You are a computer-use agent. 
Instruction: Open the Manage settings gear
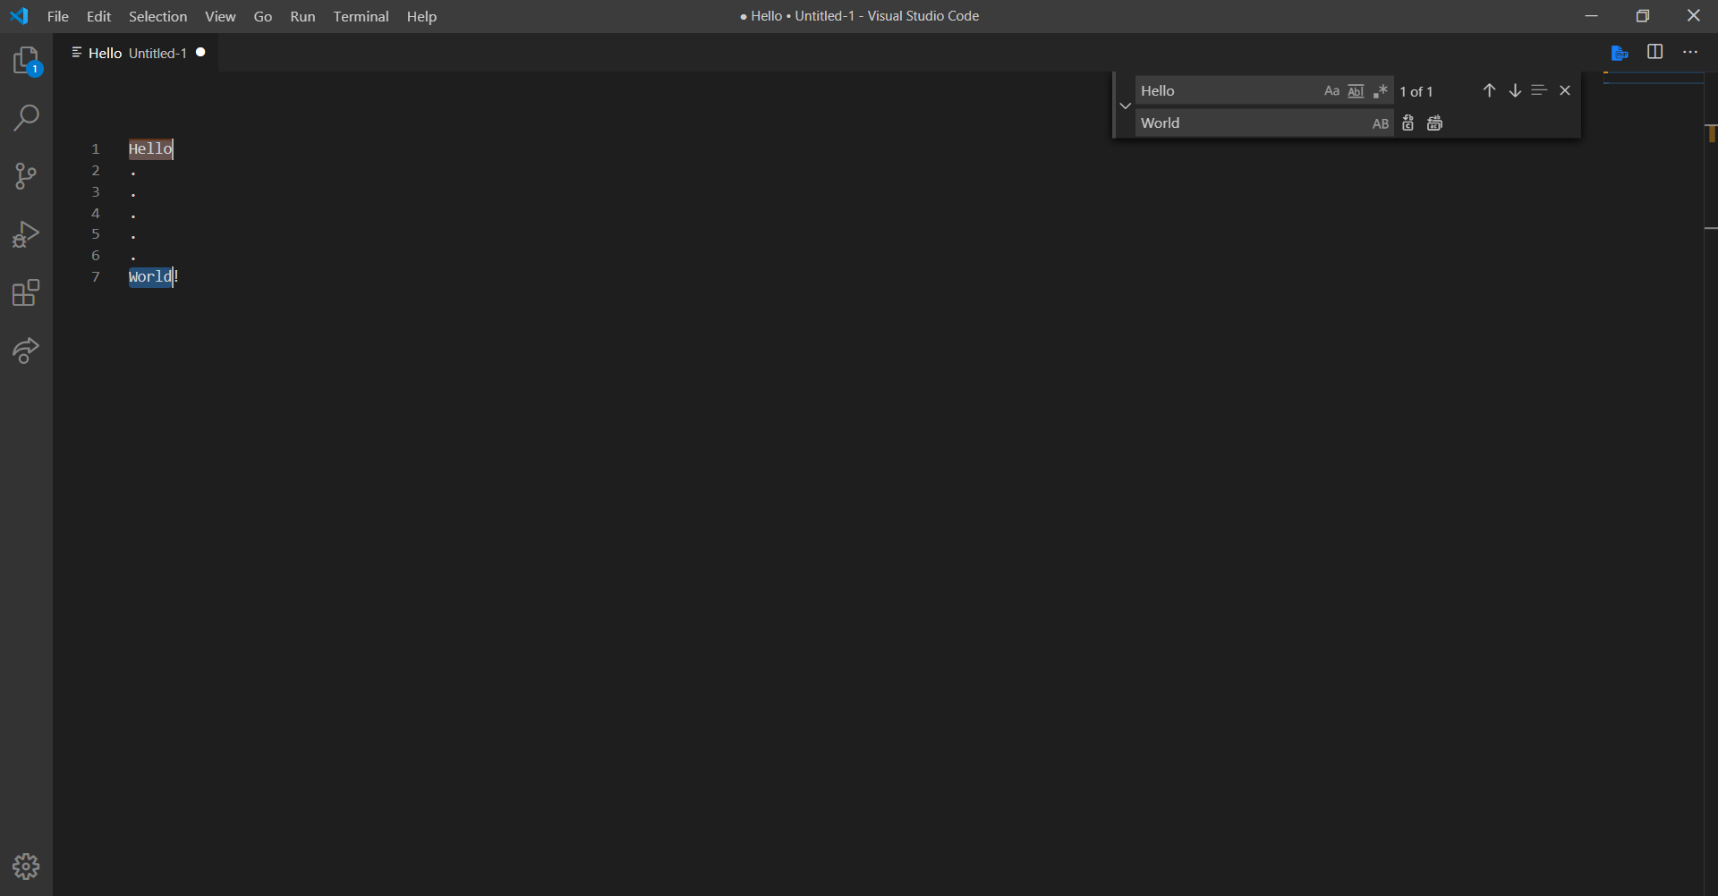click(26, 866)
